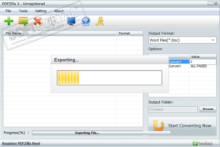
Task: Click the value field containing 1
Action: 203,62
